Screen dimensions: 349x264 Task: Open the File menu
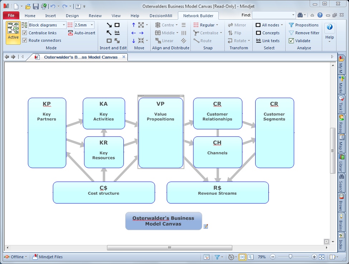(x=11, y=15)
